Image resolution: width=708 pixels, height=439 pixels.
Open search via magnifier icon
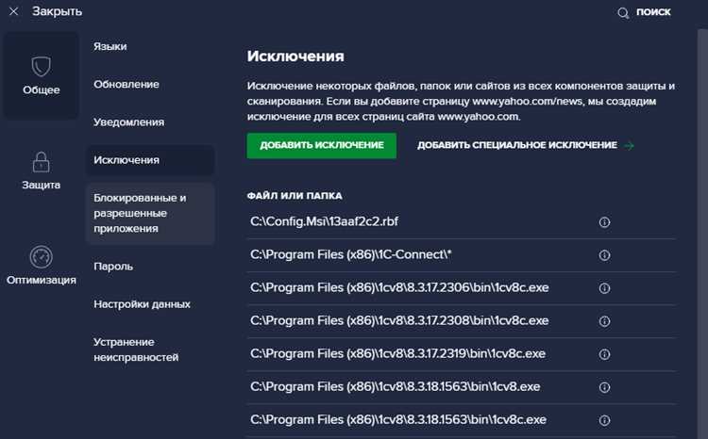(x=623, y=12)
